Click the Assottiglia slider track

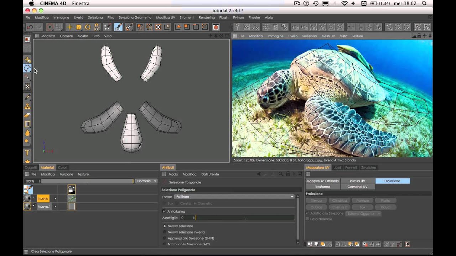pyautogui.click(x=245, y=218)
